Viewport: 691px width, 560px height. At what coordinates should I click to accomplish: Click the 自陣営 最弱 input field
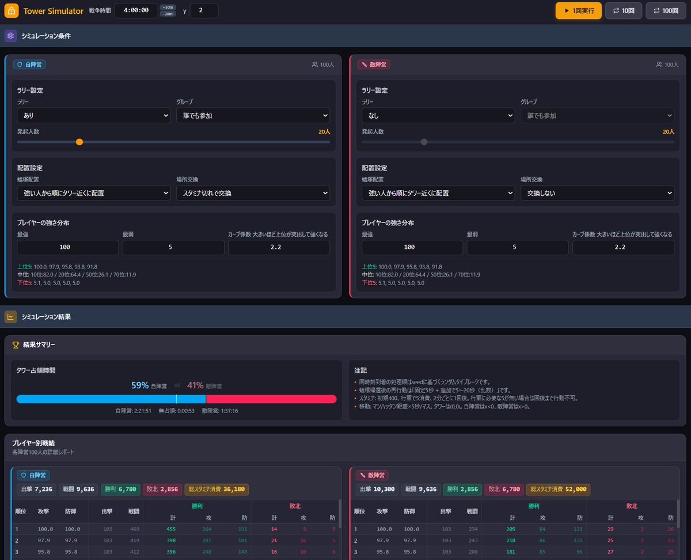pyautogui.click(x=173, y=247)
